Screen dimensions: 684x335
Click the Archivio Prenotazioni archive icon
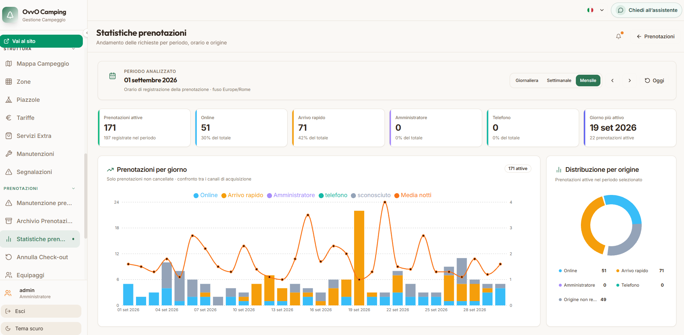tap(9, 221)
